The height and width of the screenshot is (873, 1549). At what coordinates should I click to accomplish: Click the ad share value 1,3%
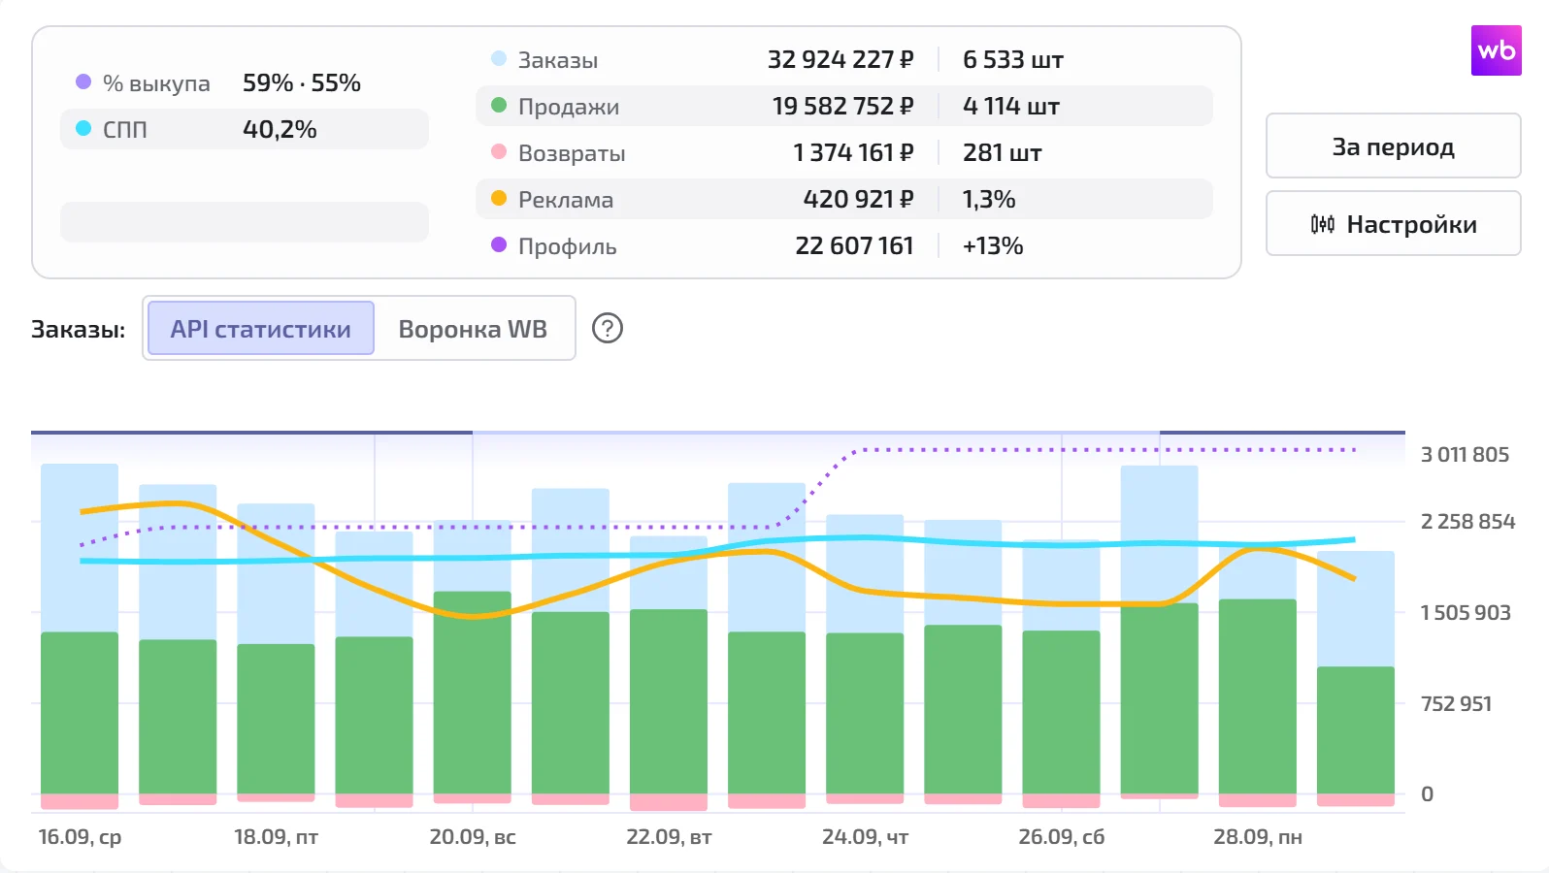(989, 199)
